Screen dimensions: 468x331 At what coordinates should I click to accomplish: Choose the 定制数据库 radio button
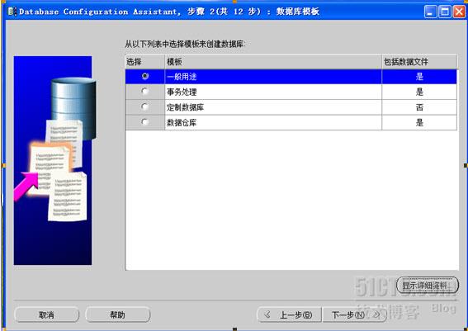(145, 106)
